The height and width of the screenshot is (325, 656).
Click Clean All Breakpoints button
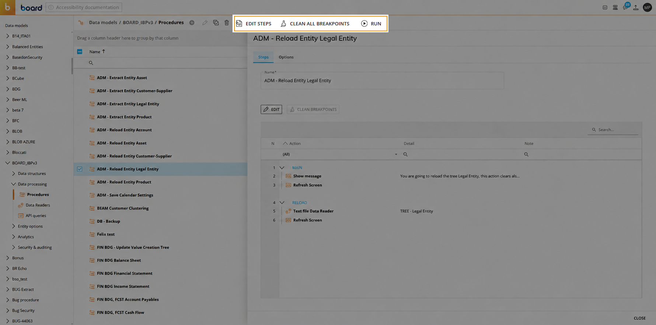pyautogui.click(x=315, y=24)
